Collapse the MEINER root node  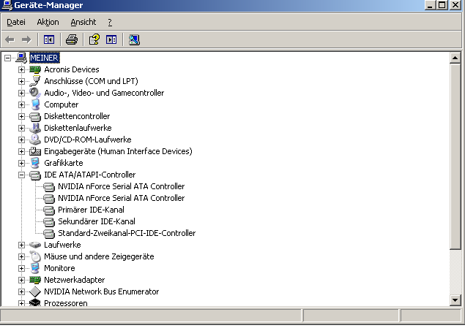[x=7, y=58]
